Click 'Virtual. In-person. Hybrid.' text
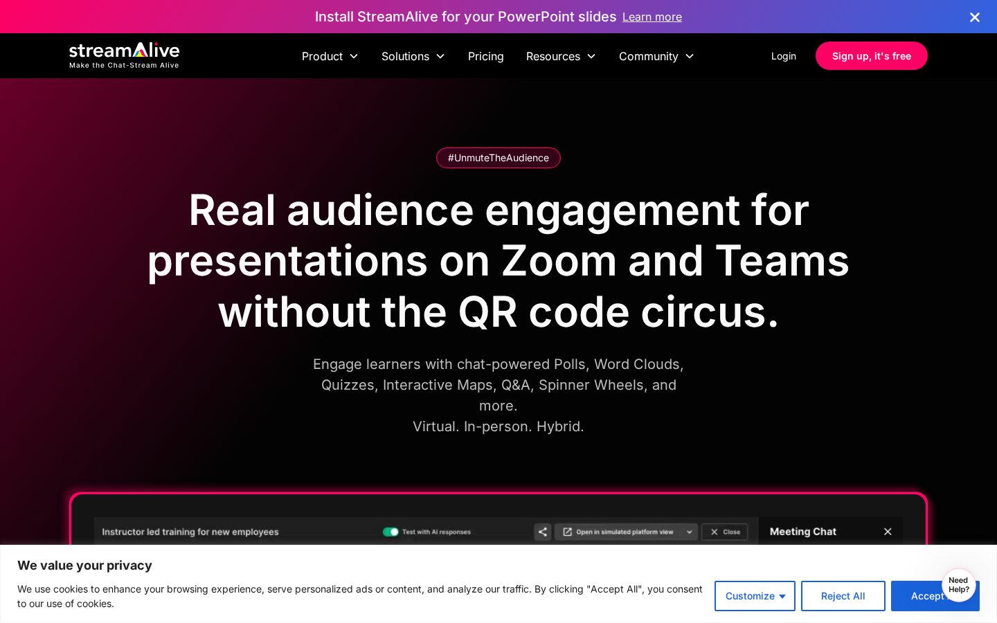 pos(498,426)
